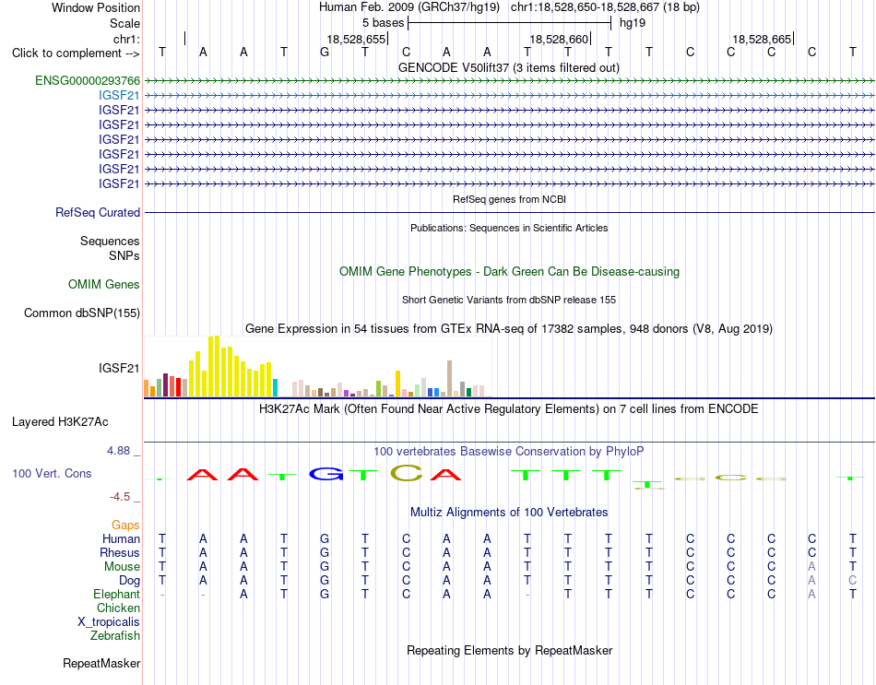Click the 100 Vert. Cons track label
876x685 pixels.
(x=52, y=473)
